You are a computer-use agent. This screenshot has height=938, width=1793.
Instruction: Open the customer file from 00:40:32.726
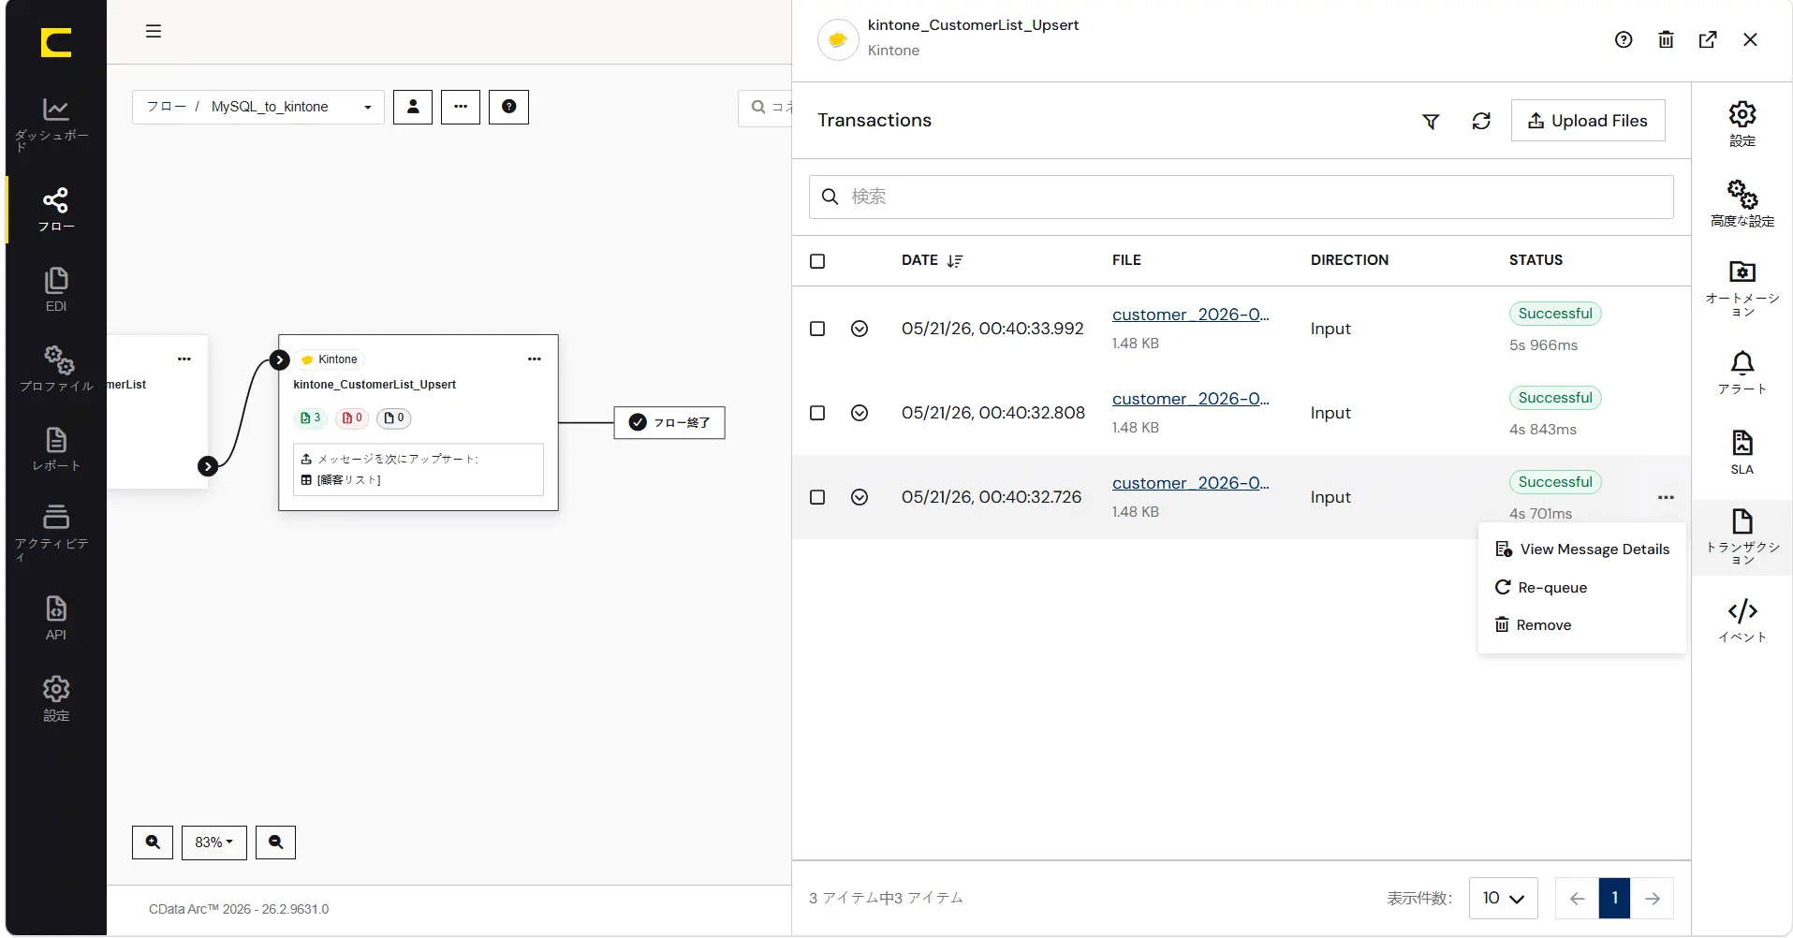[1191, 483]
